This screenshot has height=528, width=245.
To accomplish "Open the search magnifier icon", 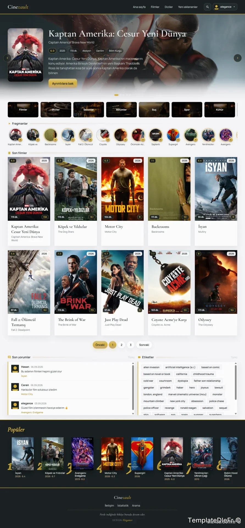I will pos(207,7).
